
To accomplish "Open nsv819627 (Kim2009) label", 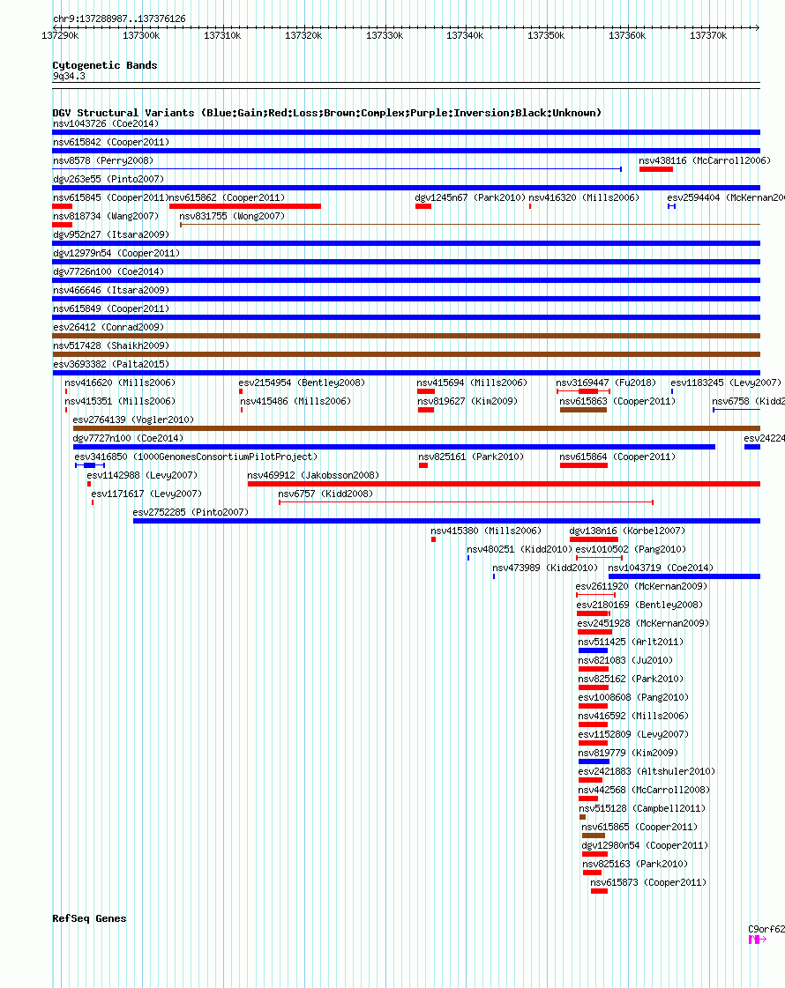I will (x=467, y=401).
